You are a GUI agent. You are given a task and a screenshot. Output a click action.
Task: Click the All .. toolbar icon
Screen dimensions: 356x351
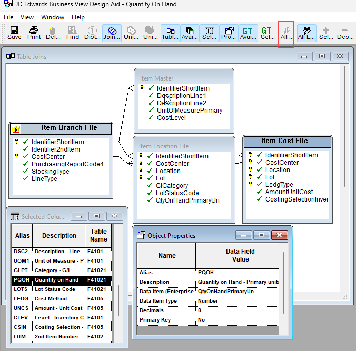[x=286, y=33]
